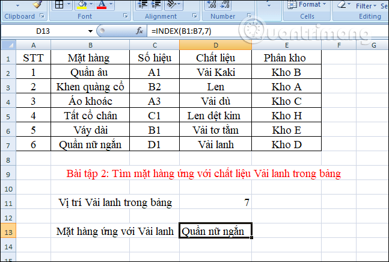Click 'Quần nữ ngắn' in table row 7
Viewport: 389px width, 262px height.
click(x=90, y=144)
